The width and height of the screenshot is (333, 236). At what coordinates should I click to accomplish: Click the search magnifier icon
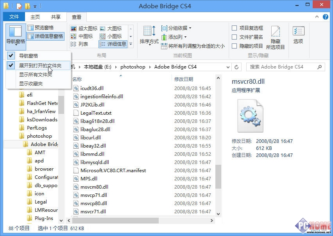[320, 67]
